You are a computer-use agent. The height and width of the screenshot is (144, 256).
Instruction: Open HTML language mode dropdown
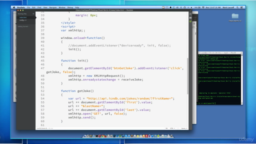(x=172, y=128)
